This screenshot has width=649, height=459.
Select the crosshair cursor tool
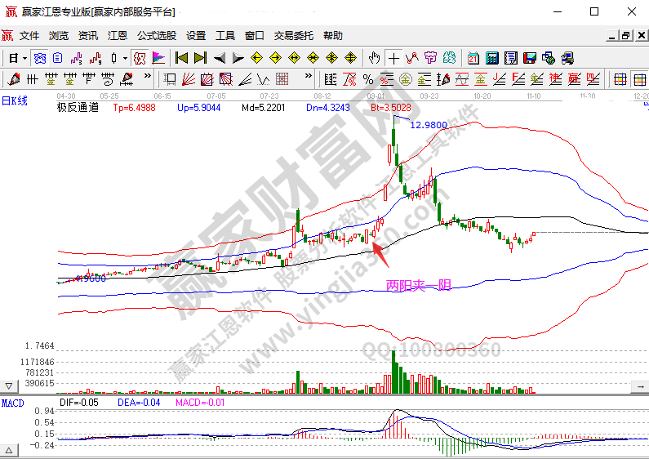(394, 58)
